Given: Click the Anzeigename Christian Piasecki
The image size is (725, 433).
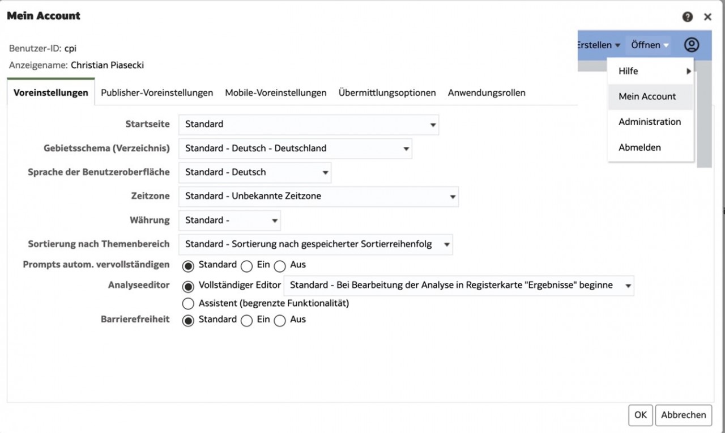Looking at the screenshot, I should (107, 65).
